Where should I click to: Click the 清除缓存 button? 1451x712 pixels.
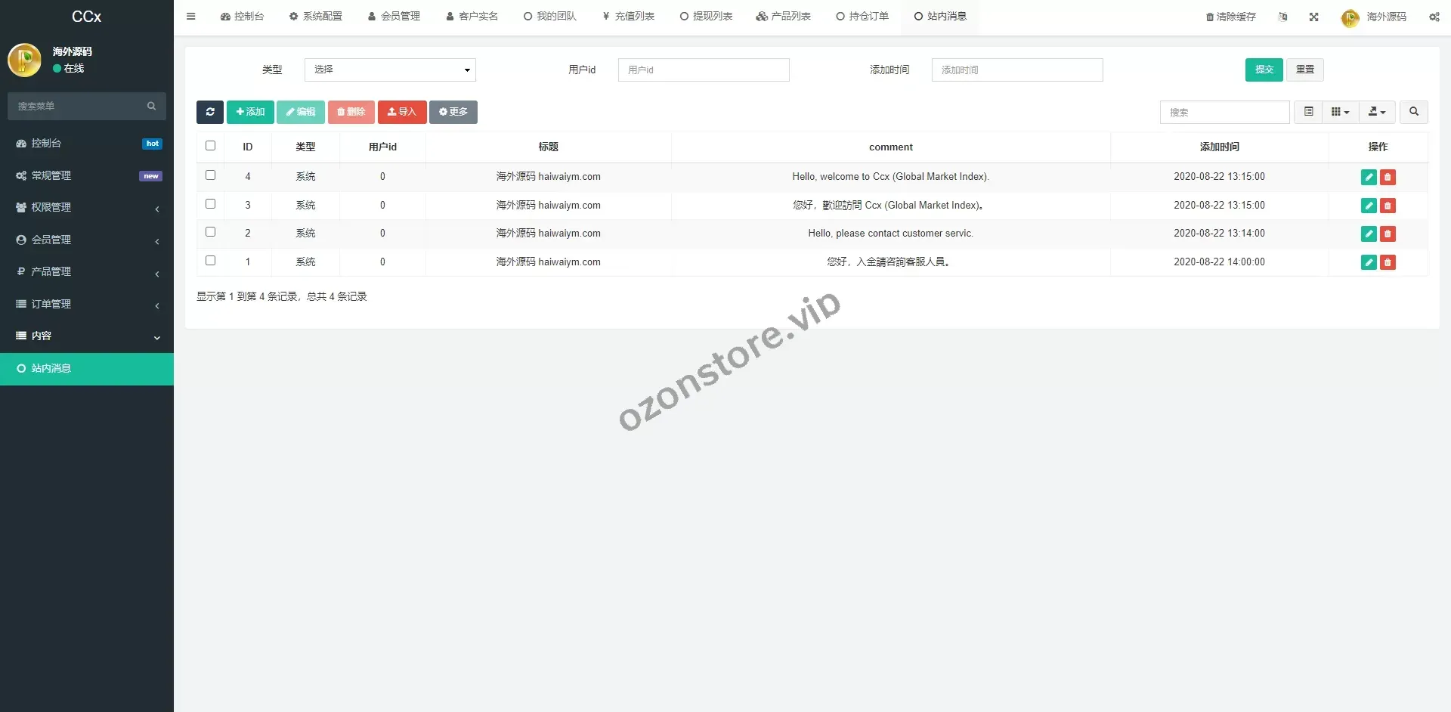pos(1230,17)
